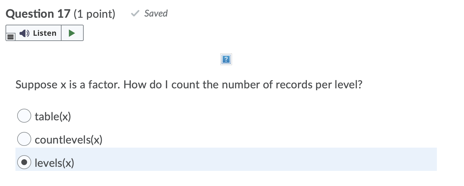Select the levels(x) answer option

[24, 162]
